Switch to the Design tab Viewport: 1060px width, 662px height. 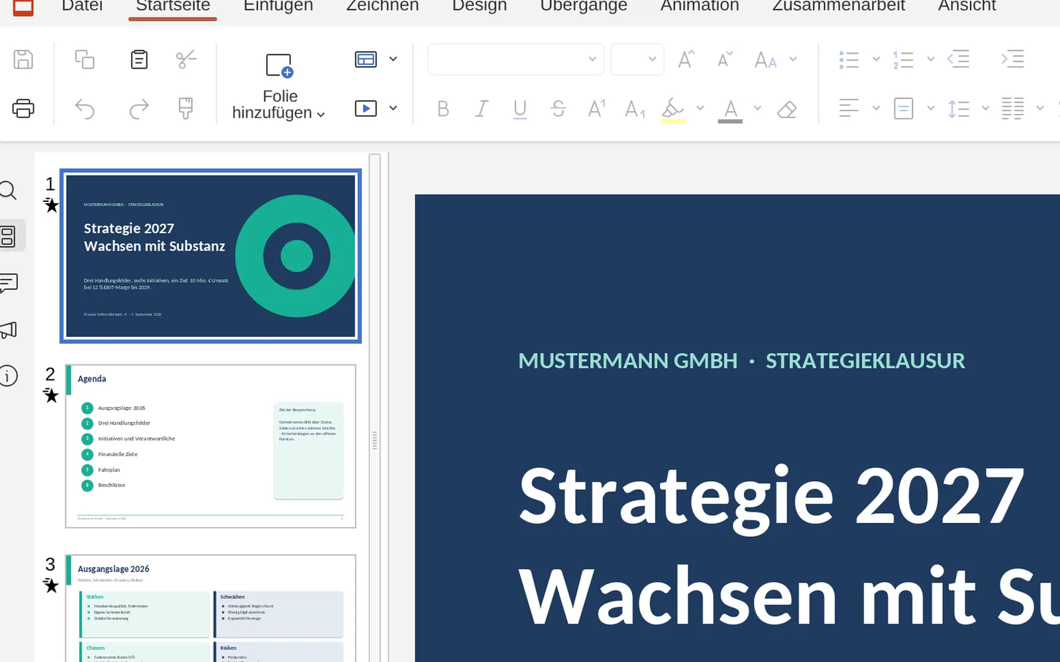pos(479,6)
